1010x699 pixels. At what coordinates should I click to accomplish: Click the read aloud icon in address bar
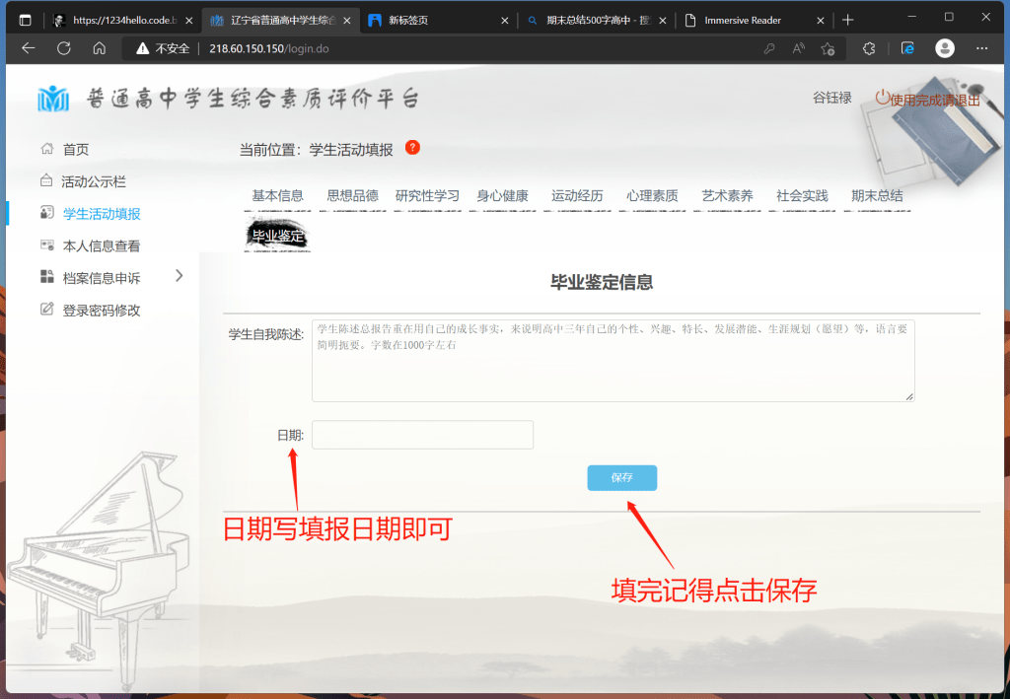pyautogui.click(x=798, y=48)
